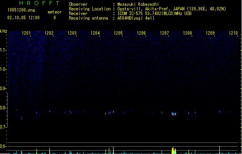The image size is (242, 154).
Task: Click the Observer label
Action: point(78,4)
